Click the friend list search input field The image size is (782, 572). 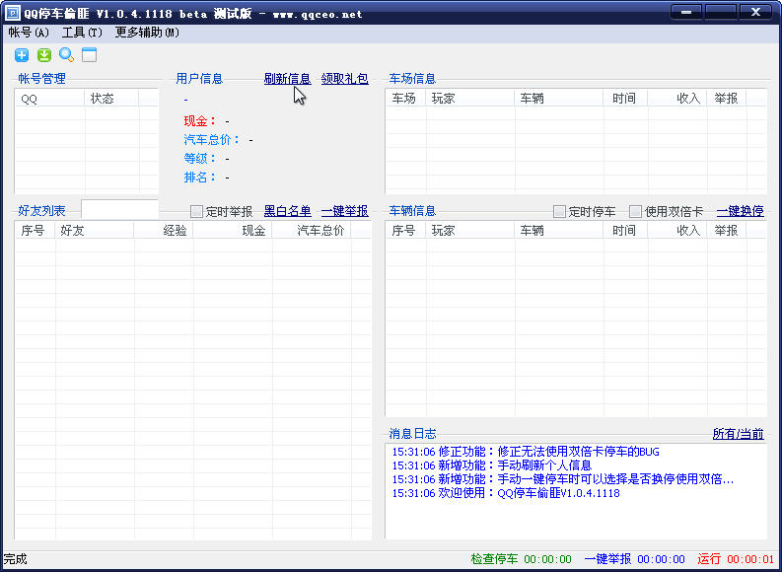pyautogui.click(x=119, y=209)
